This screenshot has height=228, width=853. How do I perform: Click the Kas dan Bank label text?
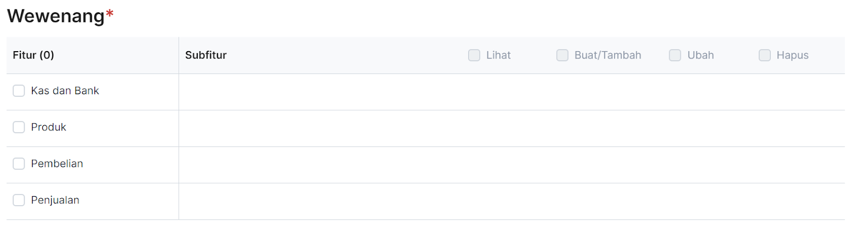coord(65,91)
